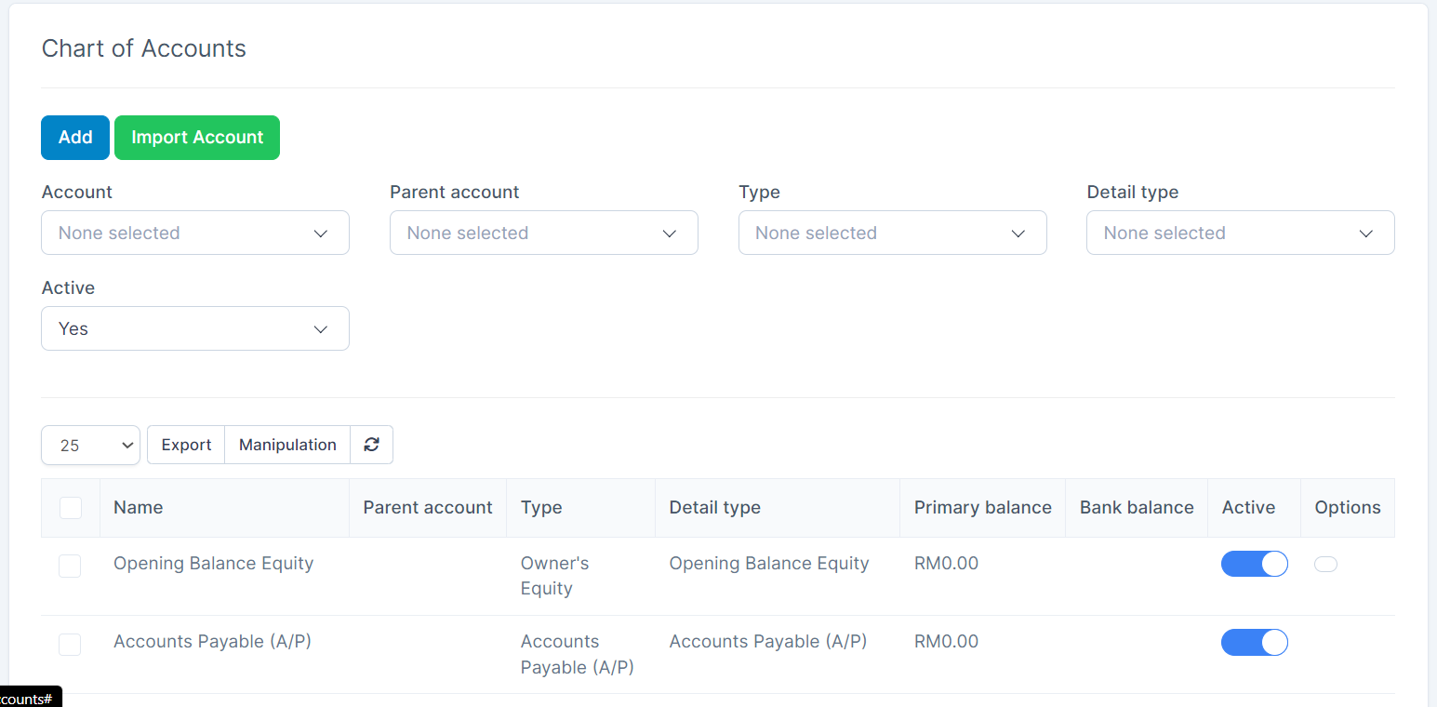Check the Accounts Payable (A/P) row checkbox
The image size is (1437, 707).
pyautogui.click(x=70, y=644)
